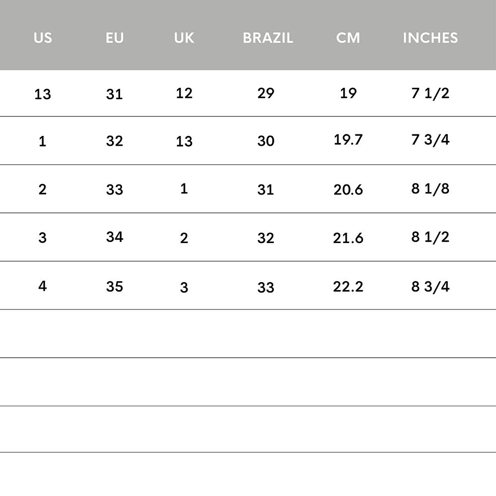The width and height of the screenshot is (496, 496).
Task: Select Brazil size 29 cell
Action: coord(266,93)
